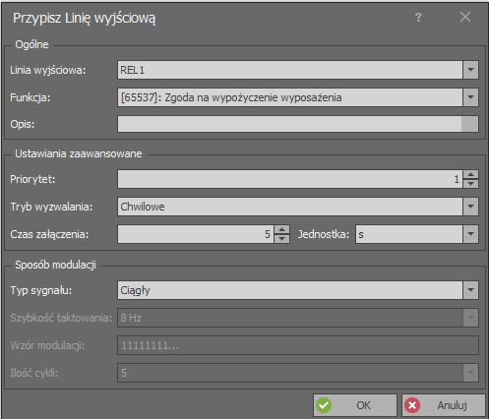The image size is (489, 419).
Task: Click the Ustawiania zaawansowane group title
Action: coord(79,153)
